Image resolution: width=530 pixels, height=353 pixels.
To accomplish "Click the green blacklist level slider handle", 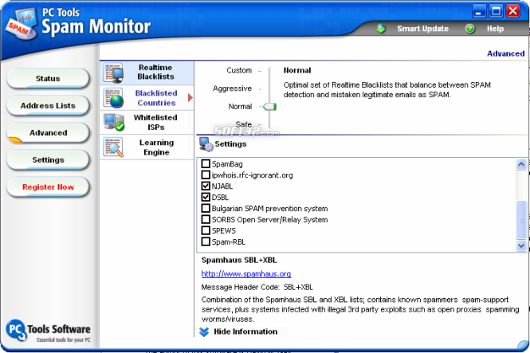I will tap(269, 107).
